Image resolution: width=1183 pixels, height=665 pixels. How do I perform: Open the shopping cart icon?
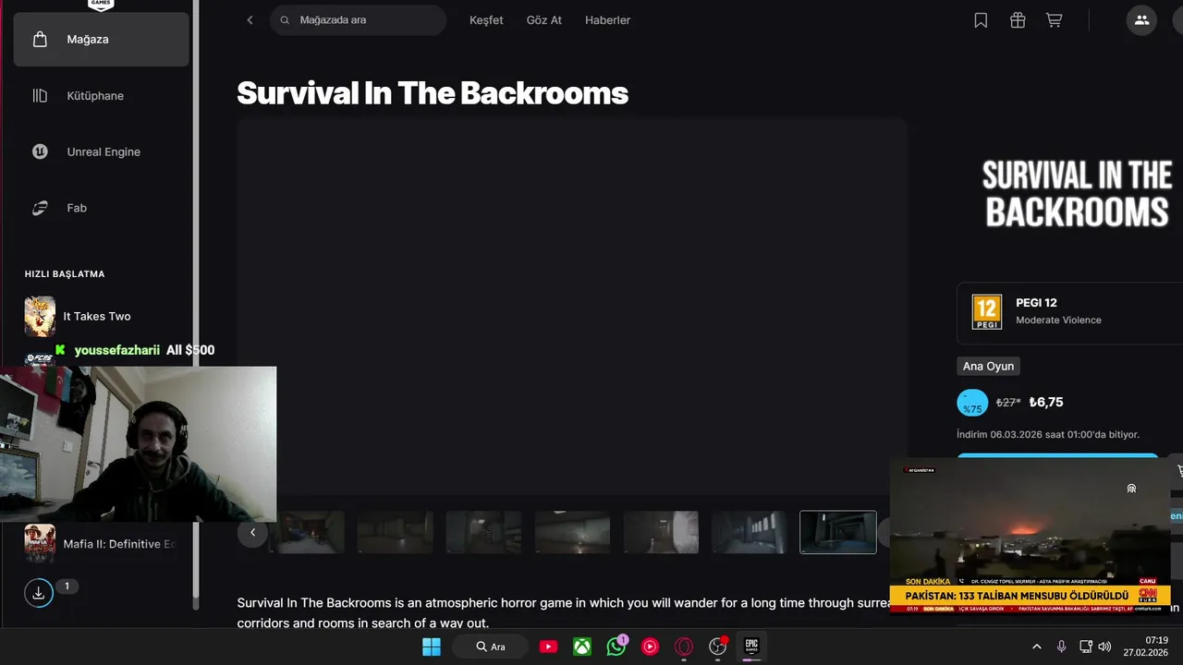click(x=1054, y=20)
